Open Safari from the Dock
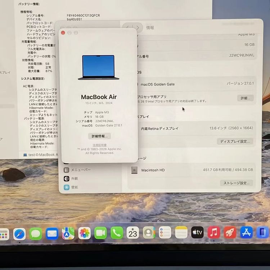The image size is (270, 270). tap(19, 234)
